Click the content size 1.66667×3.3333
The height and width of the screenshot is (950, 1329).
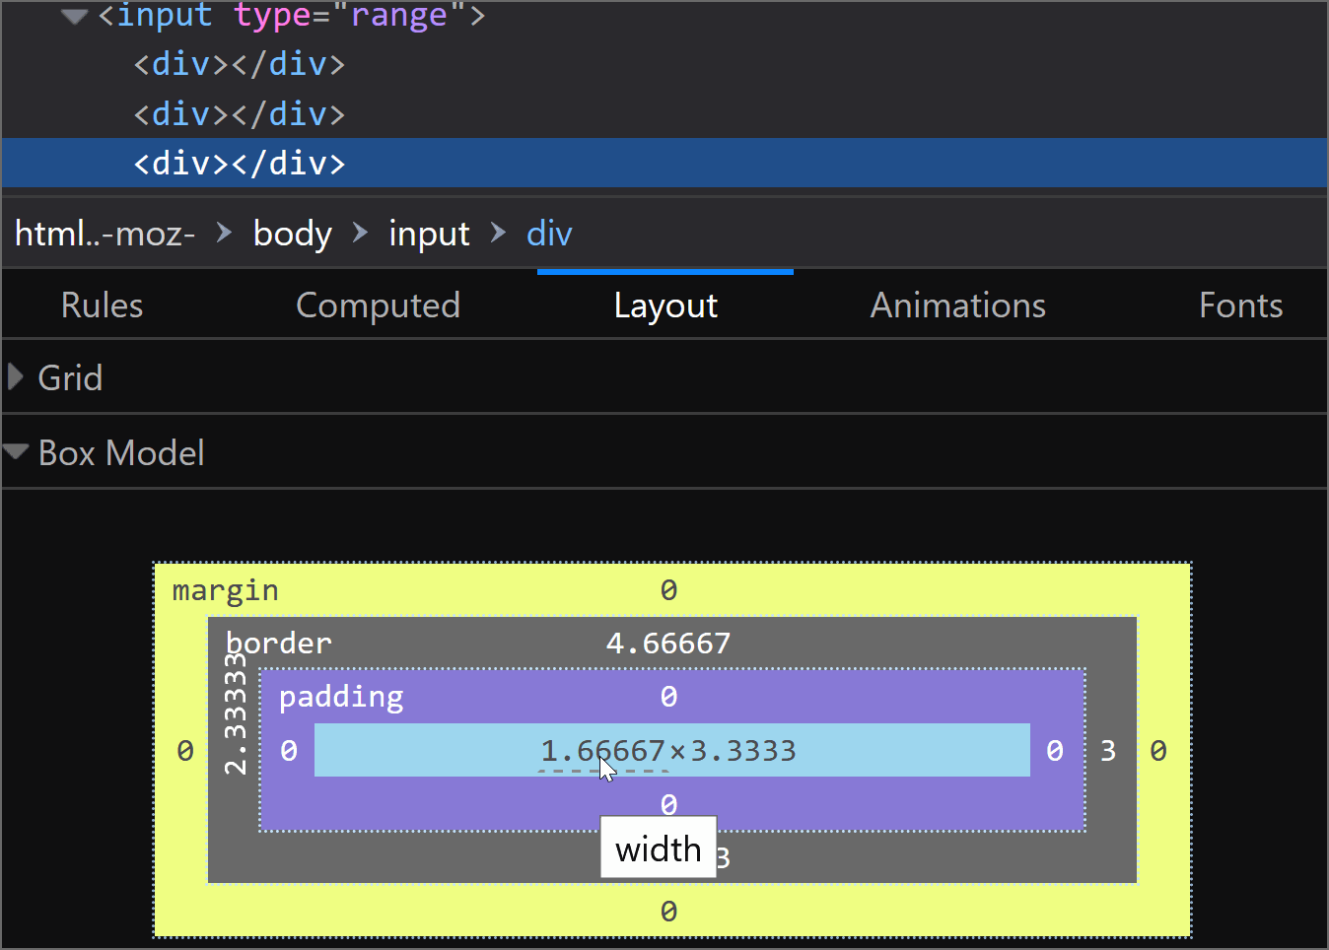(668, 751)
